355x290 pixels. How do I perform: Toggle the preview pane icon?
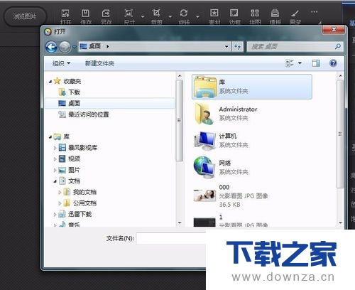point(316,63)
